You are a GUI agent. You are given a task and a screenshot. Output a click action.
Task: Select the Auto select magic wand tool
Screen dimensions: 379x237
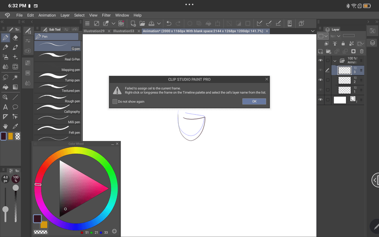point(15,77)
